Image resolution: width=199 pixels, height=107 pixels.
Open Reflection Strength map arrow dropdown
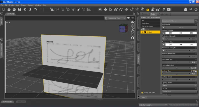(163, 39)
